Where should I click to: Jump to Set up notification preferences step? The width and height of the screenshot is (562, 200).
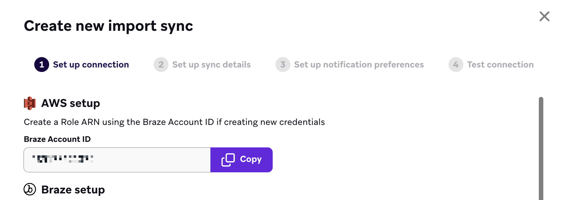(x=359, y=64)
